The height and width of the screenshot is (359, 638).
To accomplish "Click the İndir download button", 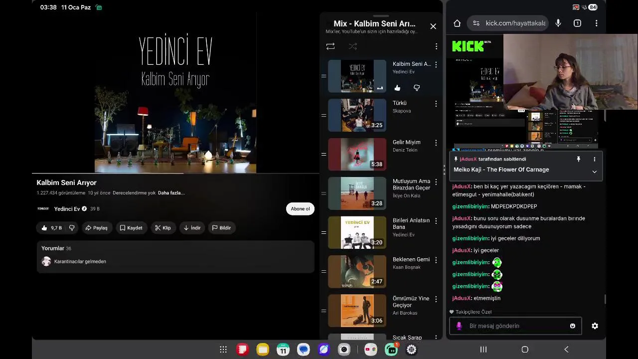I will tap(192, 228).
